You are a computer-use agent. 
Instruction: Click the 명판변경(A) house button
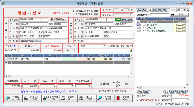[x=58, y=19]
